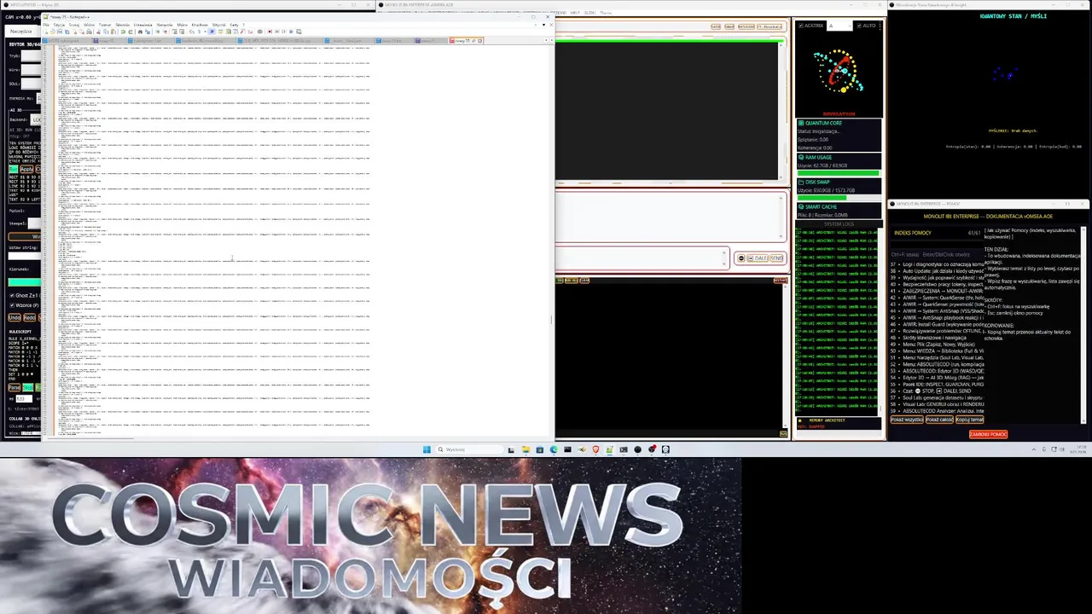Open the Edycja menu in Notepad++
Screen dimensions: 1092x614
tap(59, 25)
